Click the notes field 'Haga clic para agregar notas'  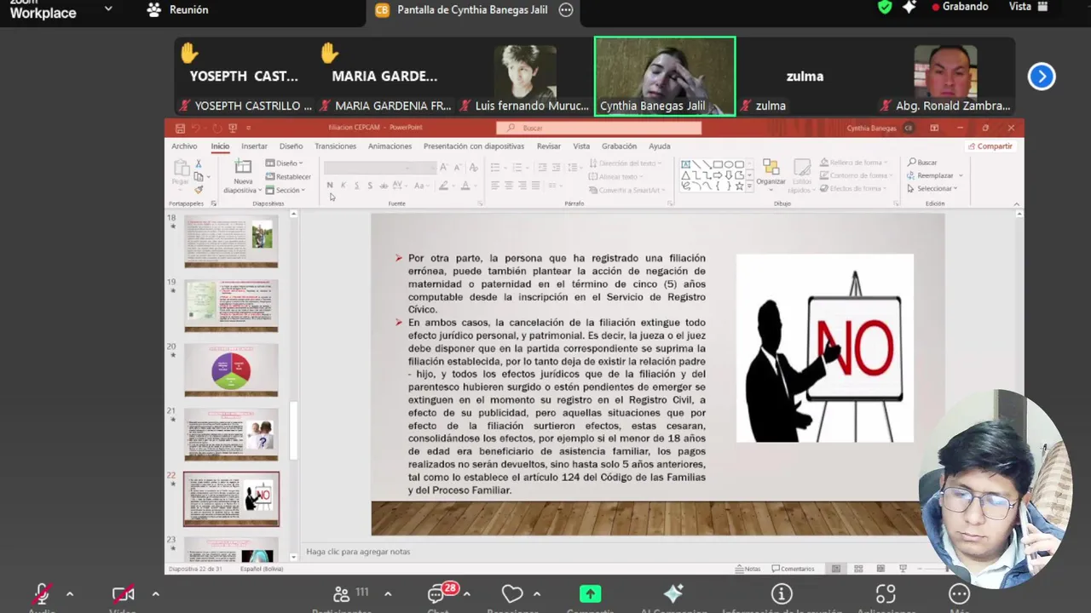click(358, 552)
